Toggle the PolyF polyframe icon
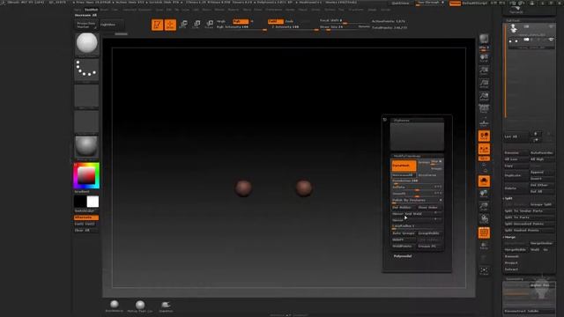 pos(484,232)
